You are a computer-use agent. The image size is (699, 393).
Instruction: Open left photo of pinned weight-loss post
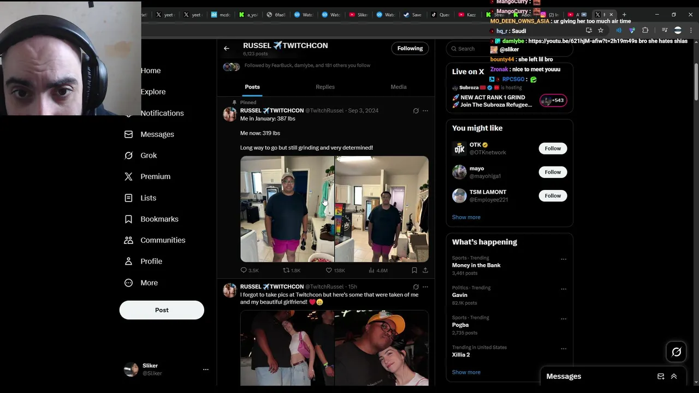coord(287,209)
